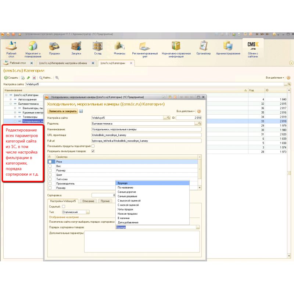Toggle the Скрытый checkbox
294x294 pixels.
(64, 207)
